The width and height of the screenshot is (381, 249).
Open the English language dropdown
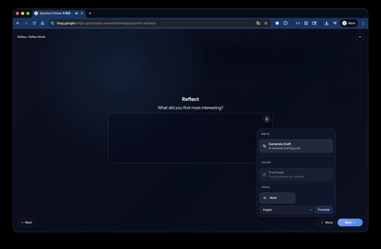(286, 210)
